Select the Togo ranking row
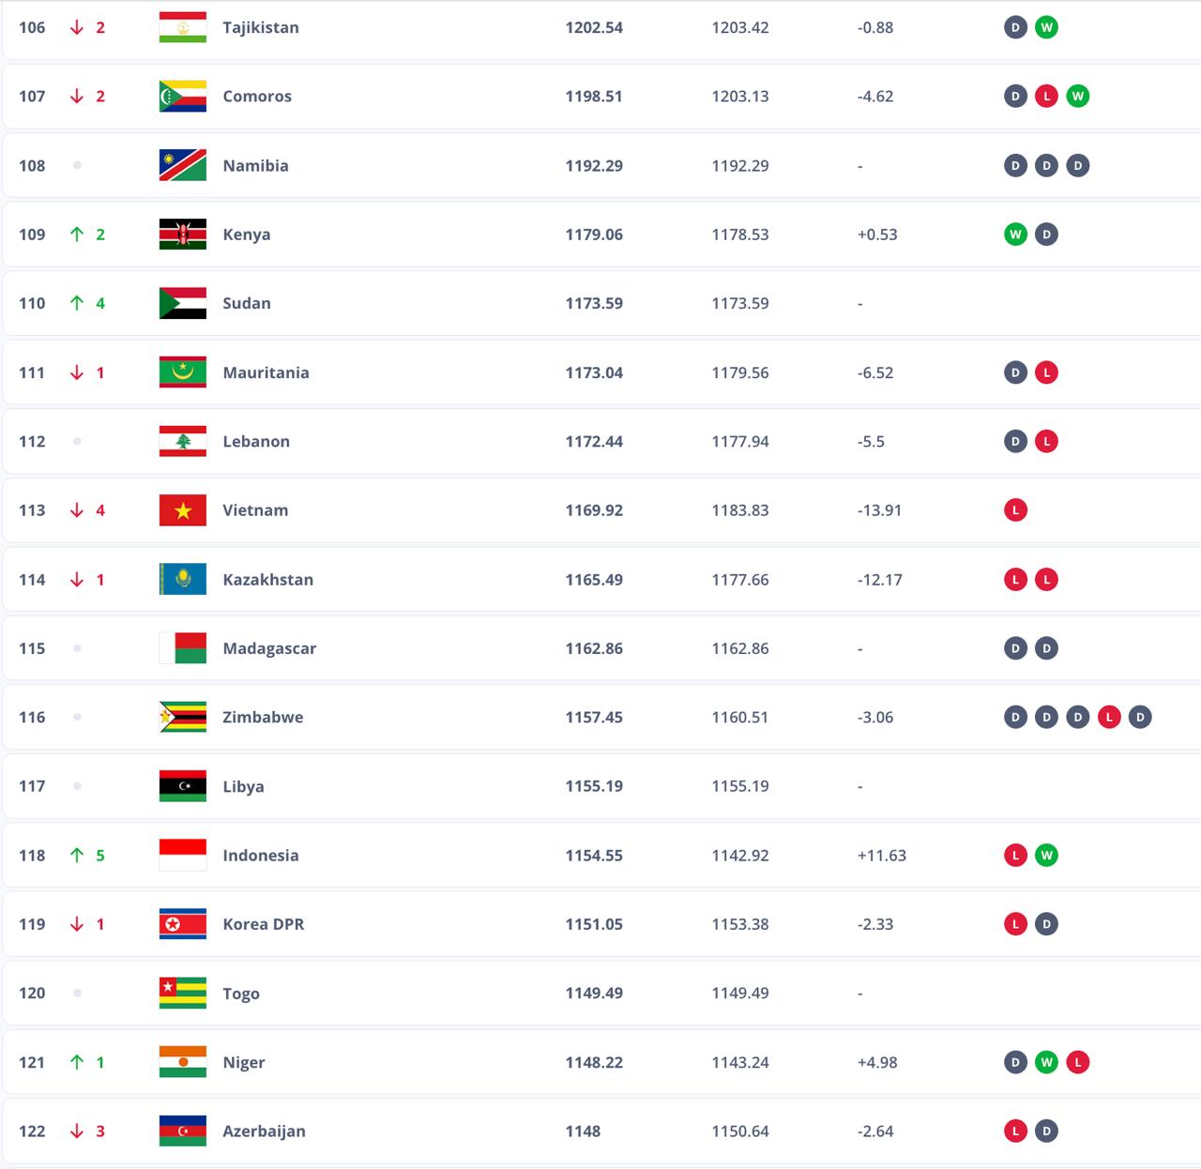This screenshot has height=1169, width=1201. pos(601,993)
